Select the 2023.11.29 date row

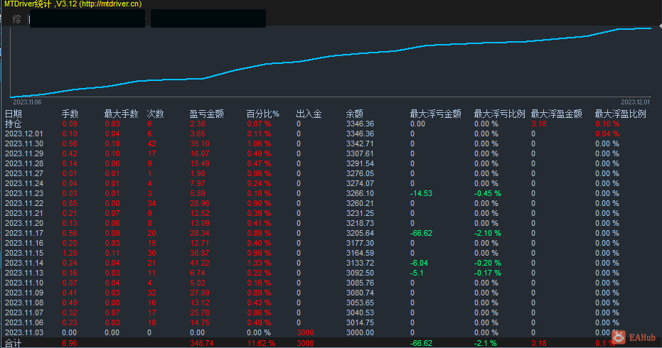[24, 153]
